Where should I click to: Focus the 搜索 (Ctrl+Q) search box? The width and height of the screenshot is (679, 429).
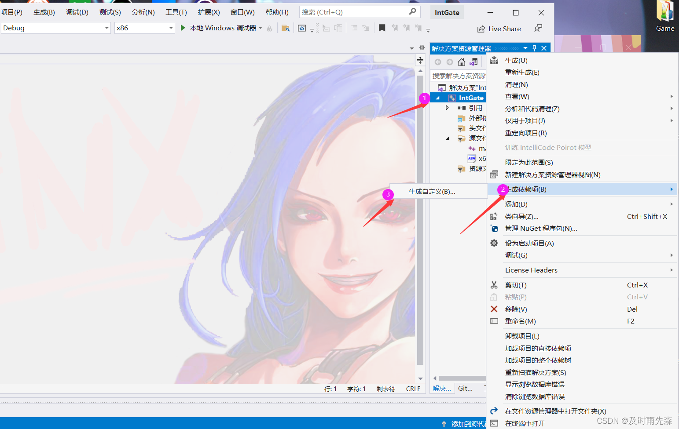point(360,12)
